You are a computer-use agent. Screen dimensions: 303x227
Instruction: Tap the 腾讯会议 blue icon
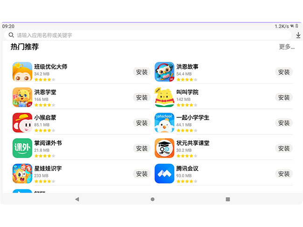[164, 174]
